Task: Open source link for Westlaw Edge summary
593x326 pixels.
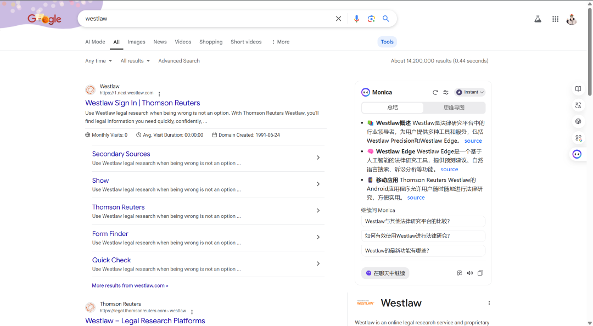Action: (449, 170)
